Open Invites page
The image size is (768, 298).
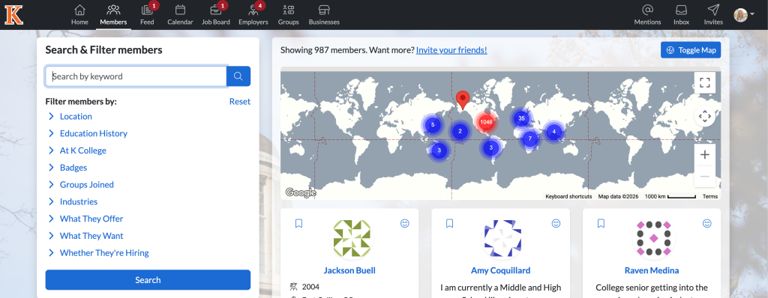[x=713, y=15]
